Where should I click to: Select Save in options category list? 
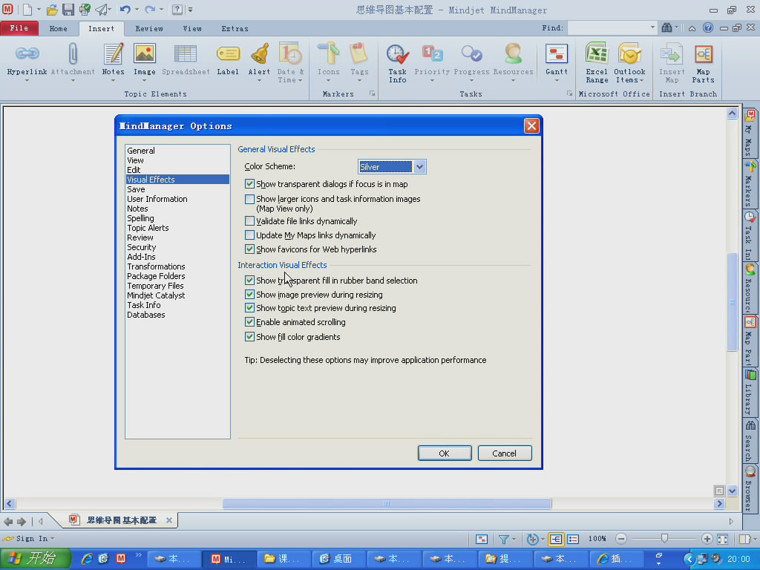click(137, 189)
